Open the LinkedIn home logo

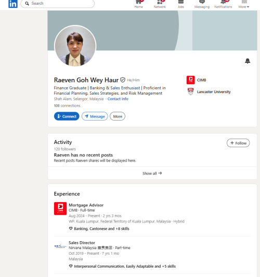tap(13, 4)
